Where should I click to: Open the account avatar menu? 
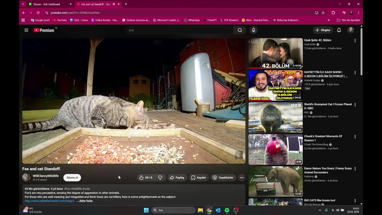click(x=351, y=30)
